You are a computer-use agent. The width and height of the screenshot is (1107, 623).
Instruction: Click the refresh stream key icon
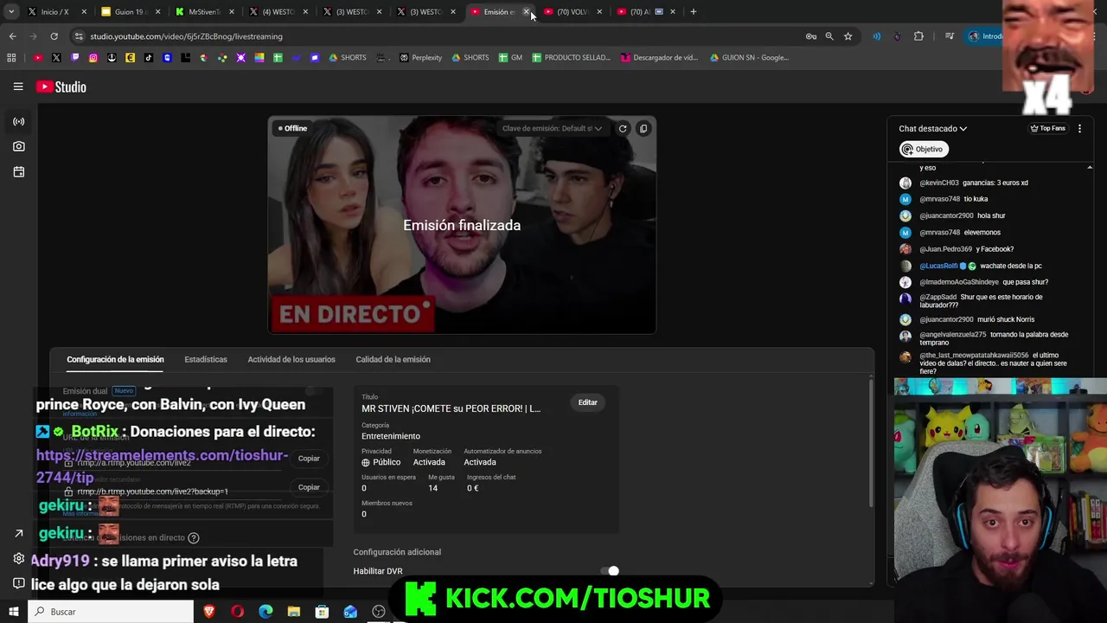tap(623, 128)
